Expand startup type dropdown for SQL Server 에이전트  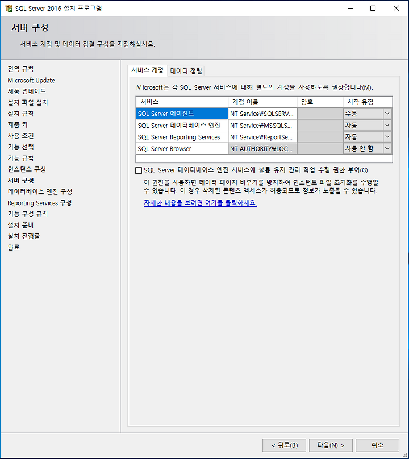coord(387,114)
